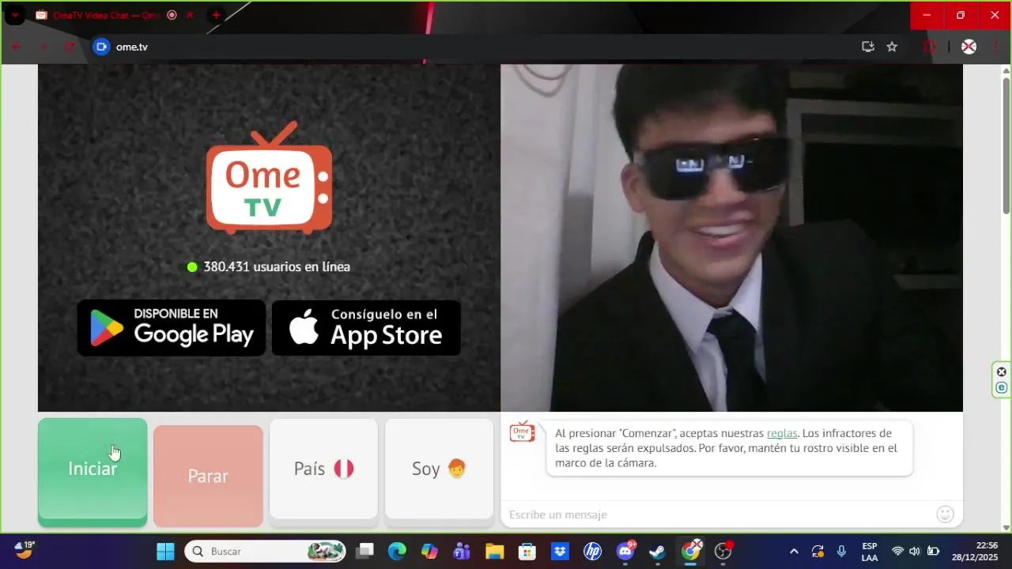Image resolution: width=1012 pixels, height=569 pixels.
Task: Click the sync tray icon
Action: 818,551
